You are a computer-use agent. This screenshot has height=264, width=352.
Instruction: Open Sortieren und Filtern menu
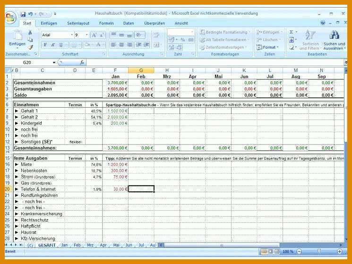tap(310, 40)
